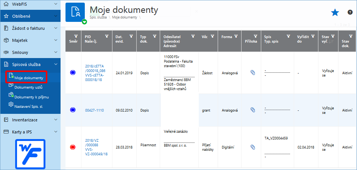357x170 pixels.
Task: Click blue direction circle in 00427-1110 row
Action: click(73, 110)
